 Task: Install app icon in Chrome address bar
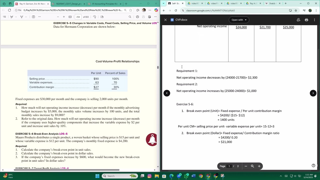pyautogui.click(x=290, y=10)
